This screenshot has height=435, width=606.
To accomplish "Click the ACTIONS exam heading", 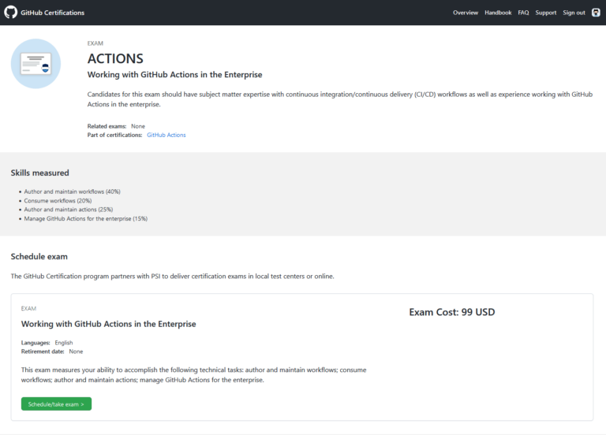I will pos(115,58).
